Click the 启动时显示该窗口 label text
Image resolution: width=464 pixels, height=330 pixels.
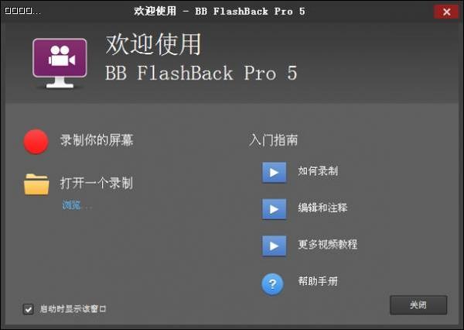[x=73, y=309]
